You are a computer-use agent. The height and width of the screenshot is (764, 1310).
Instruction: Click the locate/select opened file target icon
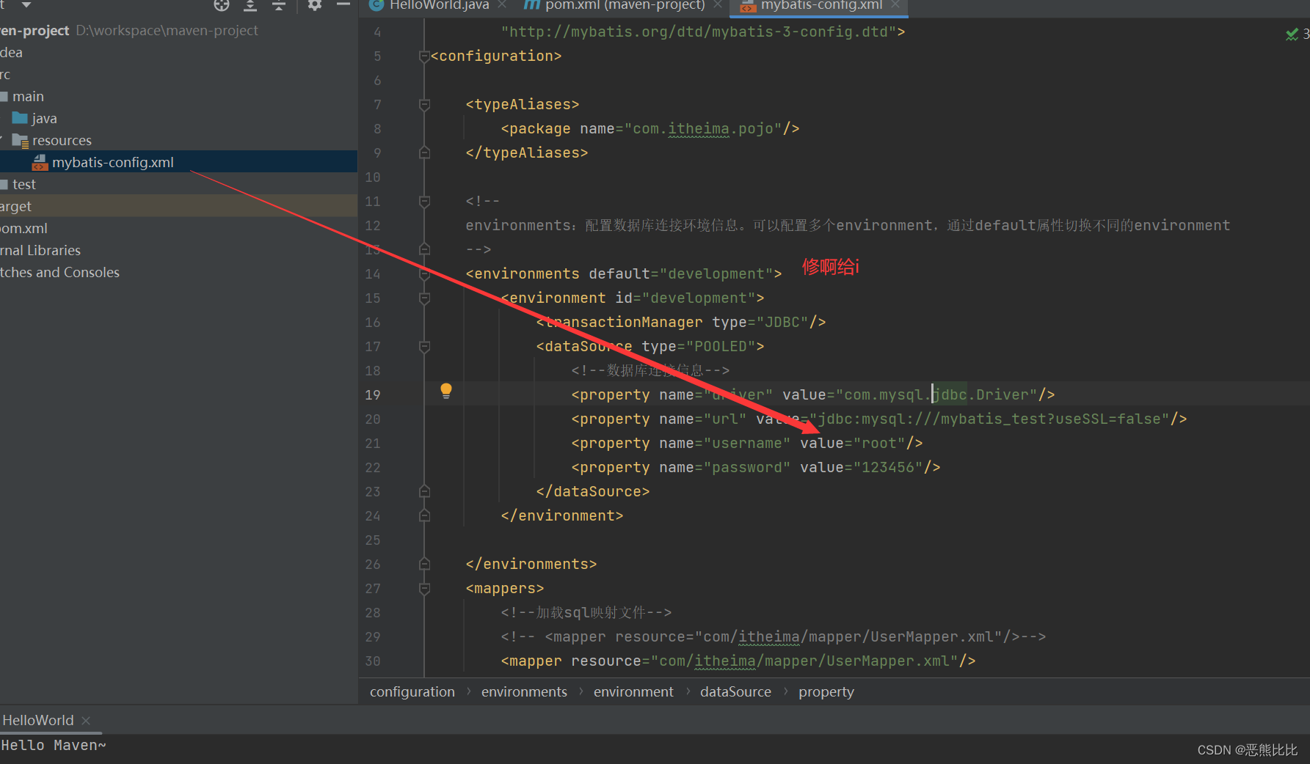coord(222,5)
